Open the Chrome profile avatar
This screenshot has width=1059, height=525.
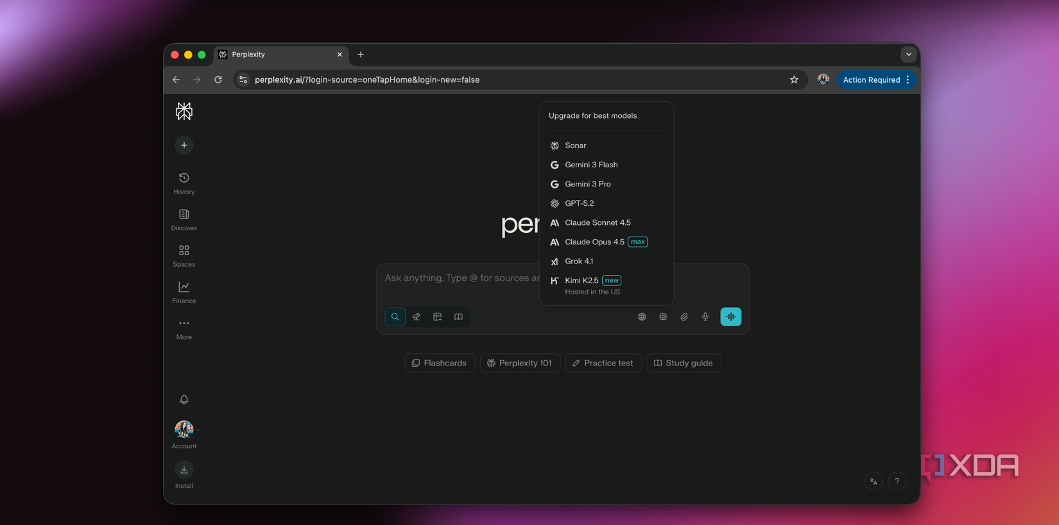[823, 79]
